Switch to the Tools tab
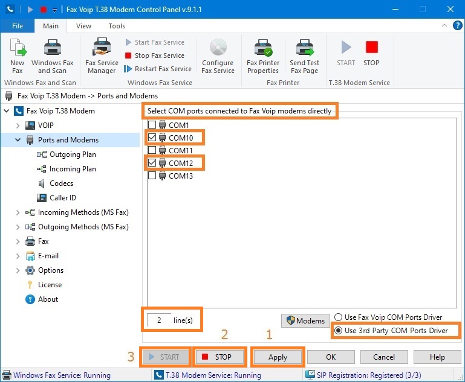The image size is (465, 382). [x=117, y=26]
